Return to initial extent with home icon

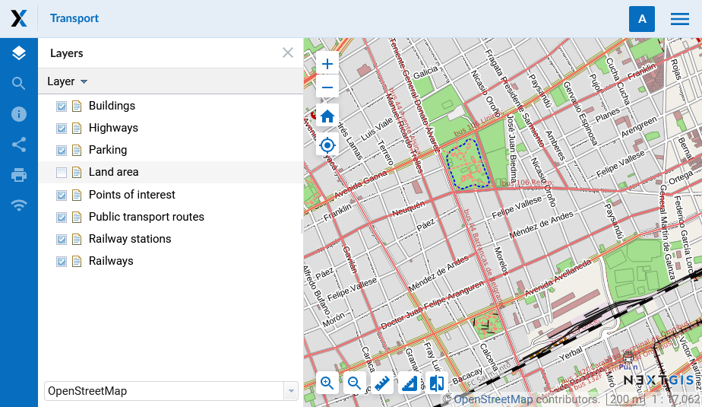pos(327,116)
